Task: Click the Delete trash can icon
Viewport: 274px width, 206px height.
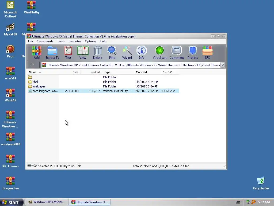Action: point(97,53)
